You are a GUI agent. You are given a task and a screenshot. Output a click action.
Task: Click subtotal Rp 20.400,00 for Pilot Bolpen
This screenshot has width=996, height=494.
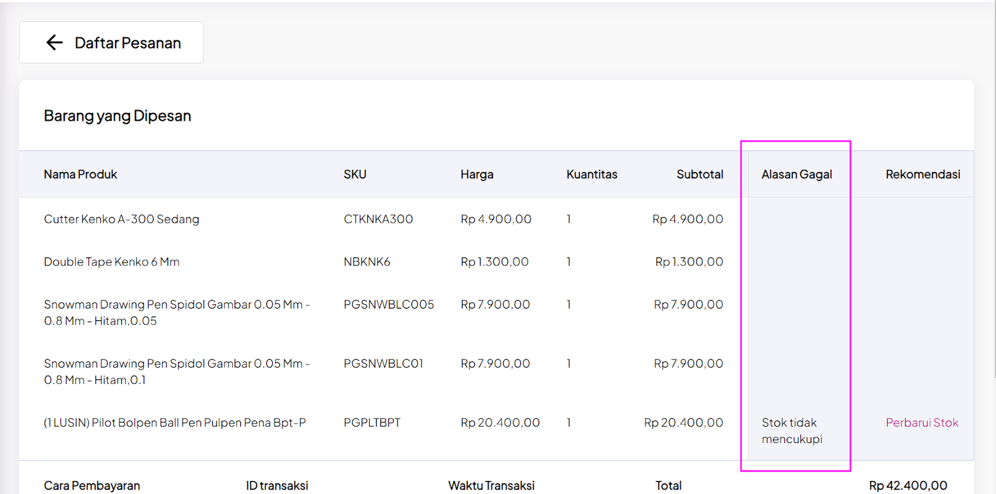coord(684,422)
